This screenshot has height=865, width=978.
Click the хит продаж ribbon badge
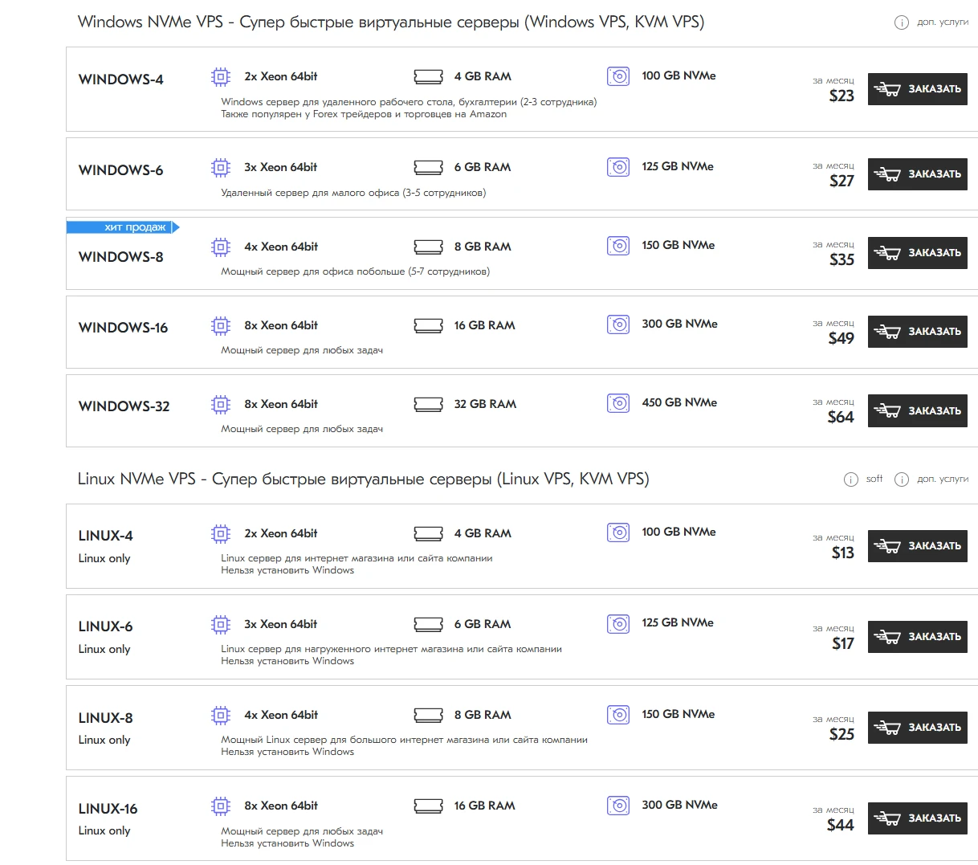point(123,227)
